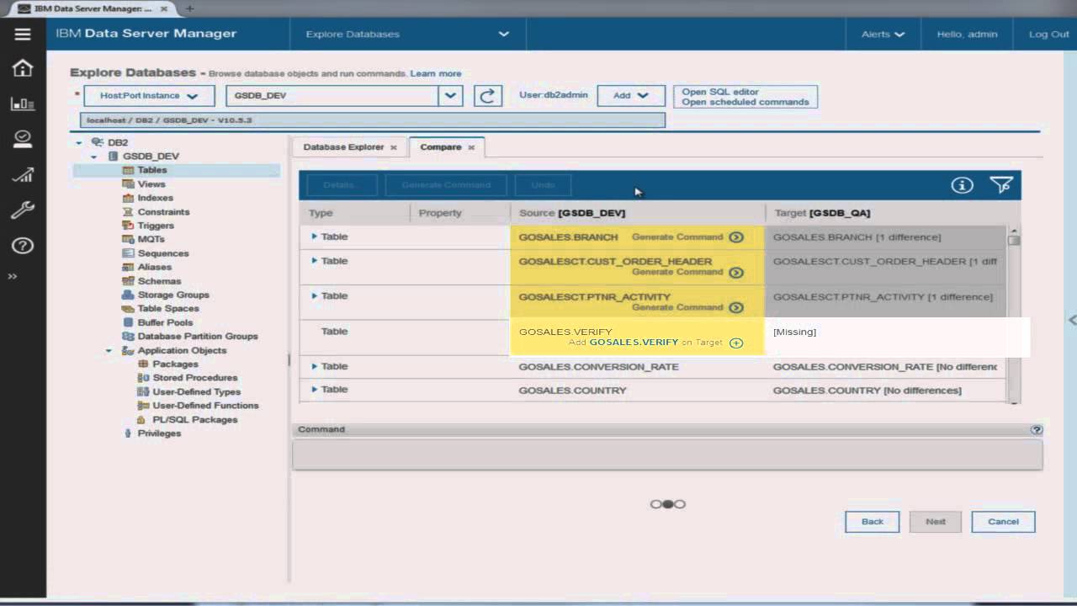1077x606 pixels.
Task: Collapse the GSDB_DEV tree node
Action: coord(93,157)
